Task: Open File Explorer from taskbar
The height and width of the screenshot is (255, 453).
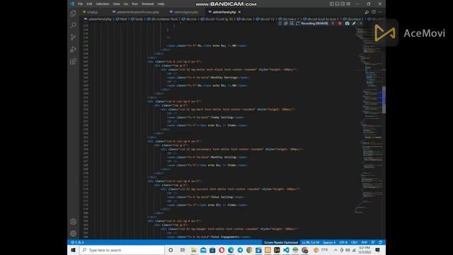Action: pyautogui.click(x=193, y=250)
